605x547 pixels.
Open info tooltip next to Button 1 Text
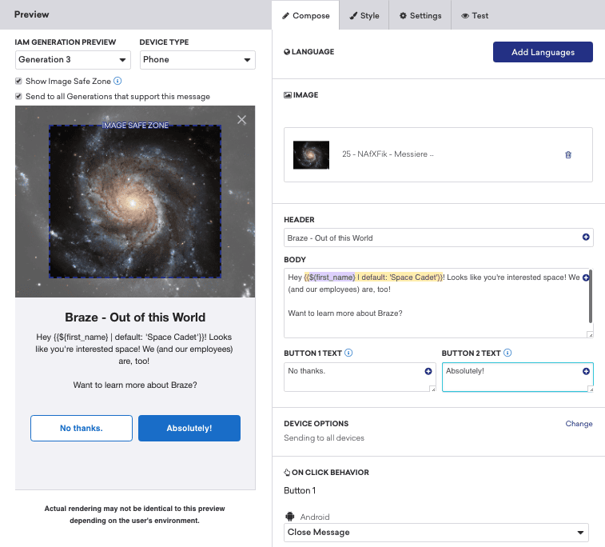point(348,353)
